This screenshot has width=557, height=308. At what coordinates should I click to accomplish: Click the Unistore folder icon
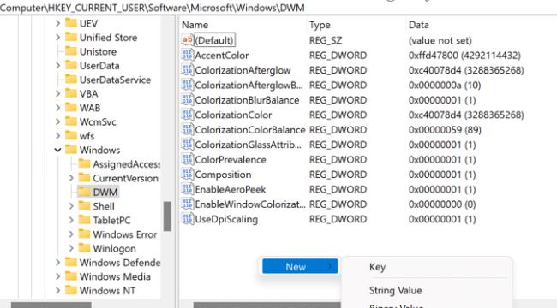point(71,51)
